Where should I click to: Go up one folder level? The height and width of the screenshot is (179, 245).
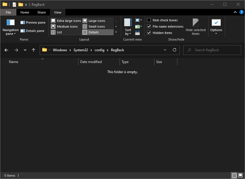pos(33,50)
